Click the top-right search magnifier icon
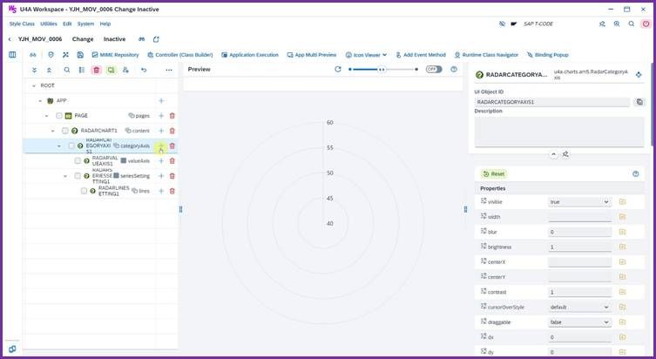The height and width of the screenshot is (359, 656). tap(632, 24)
